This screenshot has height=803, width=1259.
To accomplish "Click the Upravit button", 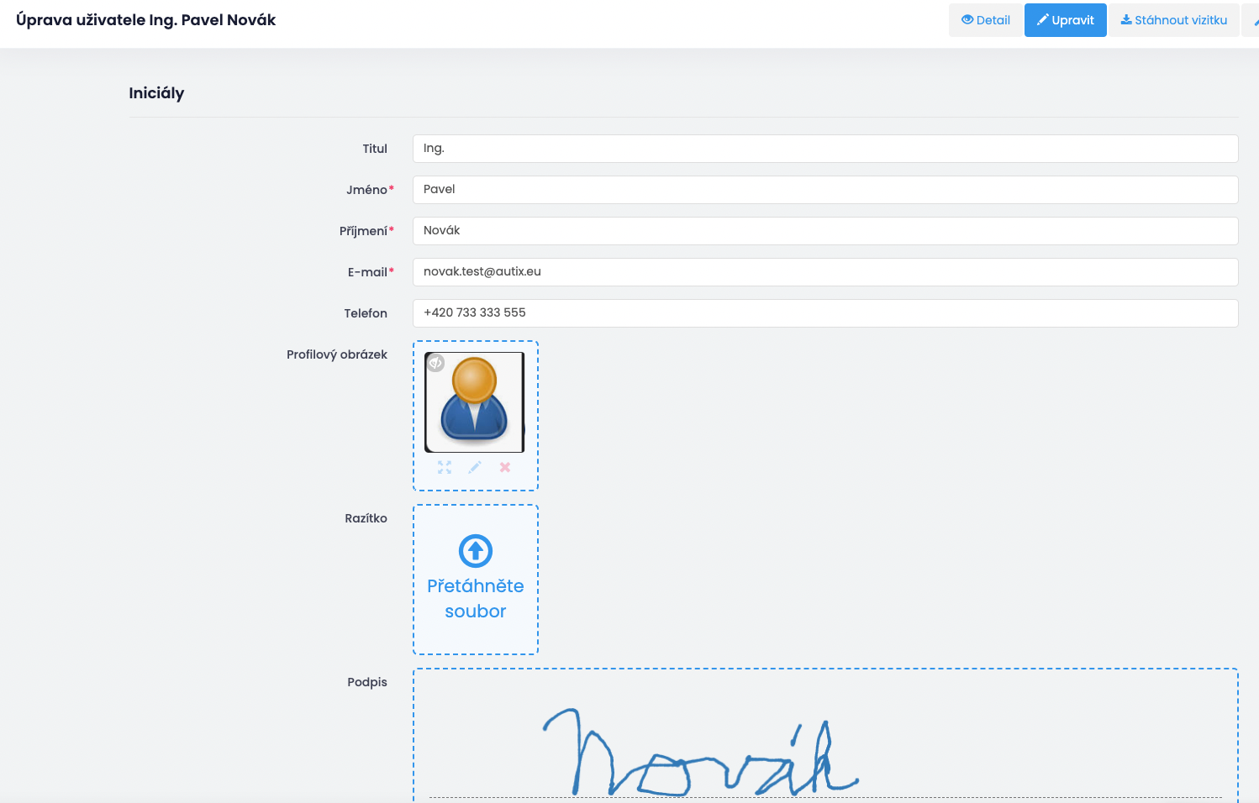I will tap(1066, 20).
